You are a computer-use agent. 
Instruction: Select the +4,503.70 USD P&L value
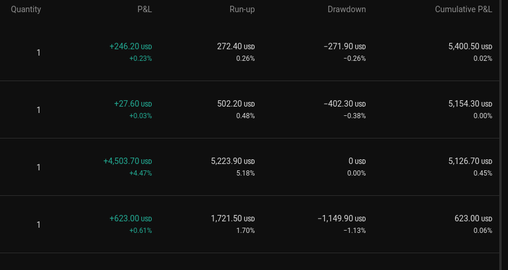[x=128, y=161]
